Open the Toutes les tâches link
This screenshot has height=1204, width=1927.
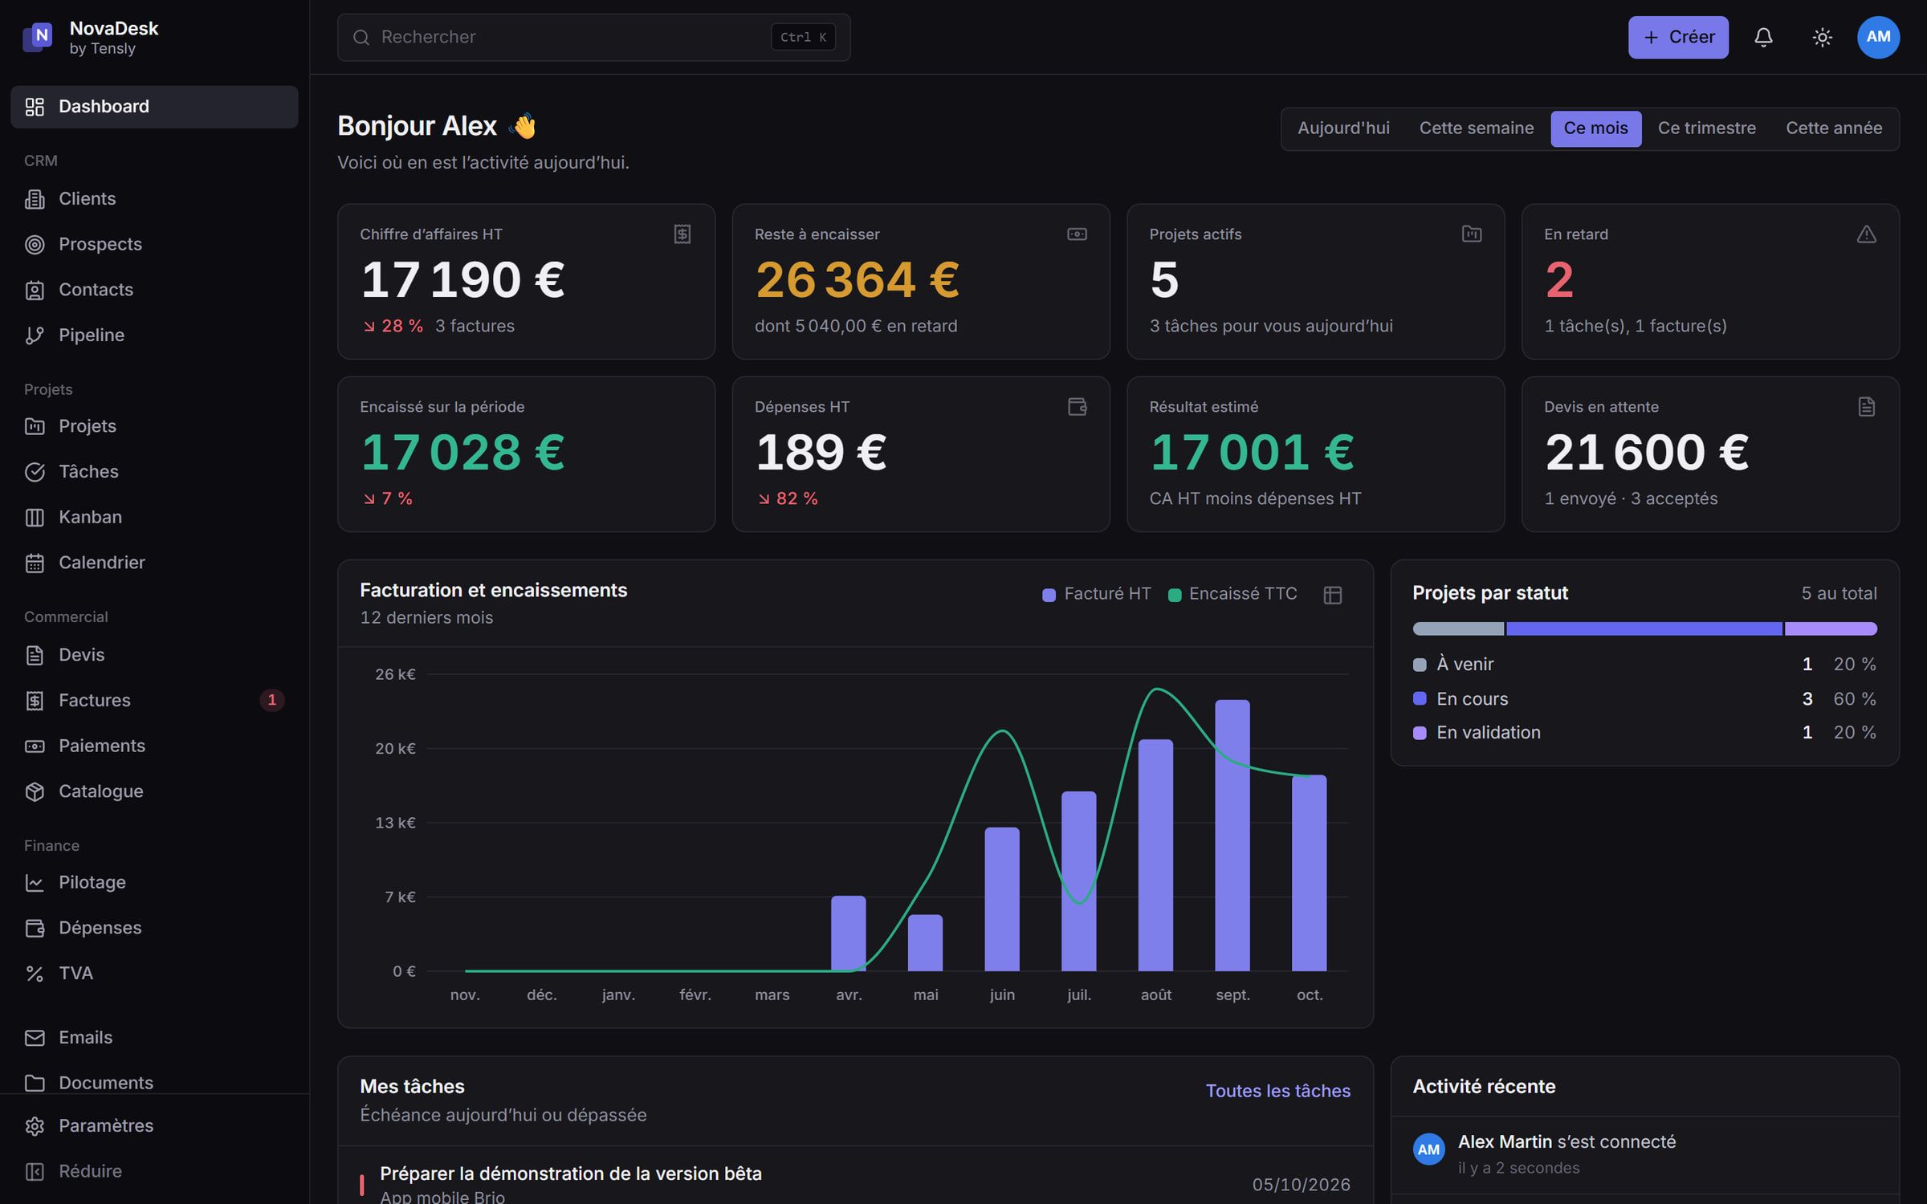click(1277, 1091)
